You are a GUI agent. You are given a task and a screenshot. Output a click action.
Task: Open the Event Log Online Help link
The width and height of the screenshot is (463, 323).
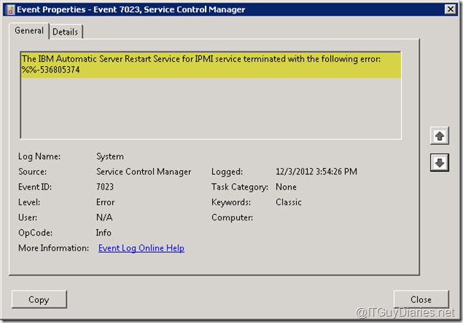(141, 248)
